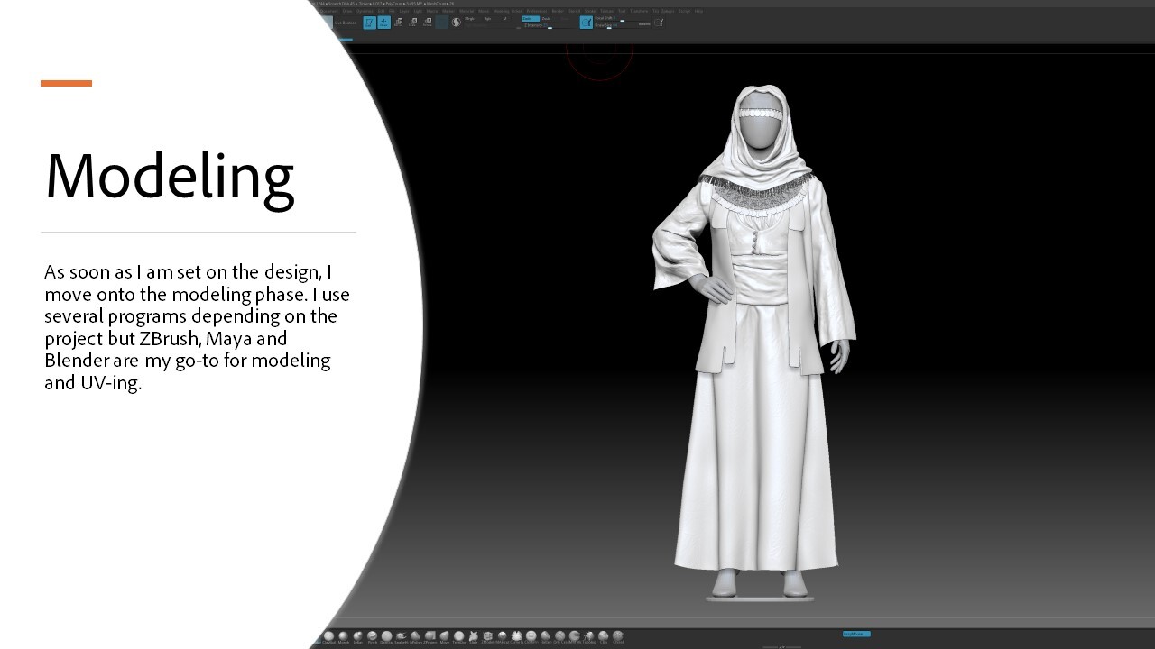Viewport: 1155px width, 649px height.
Task: Select the Morph brush
Action: click(x=343, y=635)
